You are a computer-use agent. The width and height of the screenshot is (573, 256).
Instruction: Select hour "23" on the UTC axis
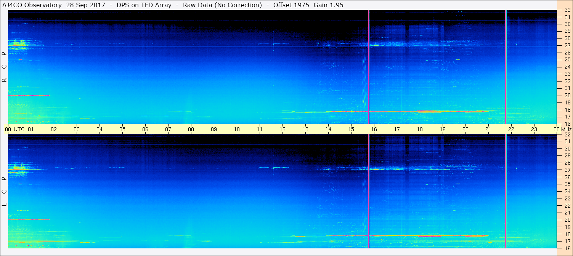534,129
